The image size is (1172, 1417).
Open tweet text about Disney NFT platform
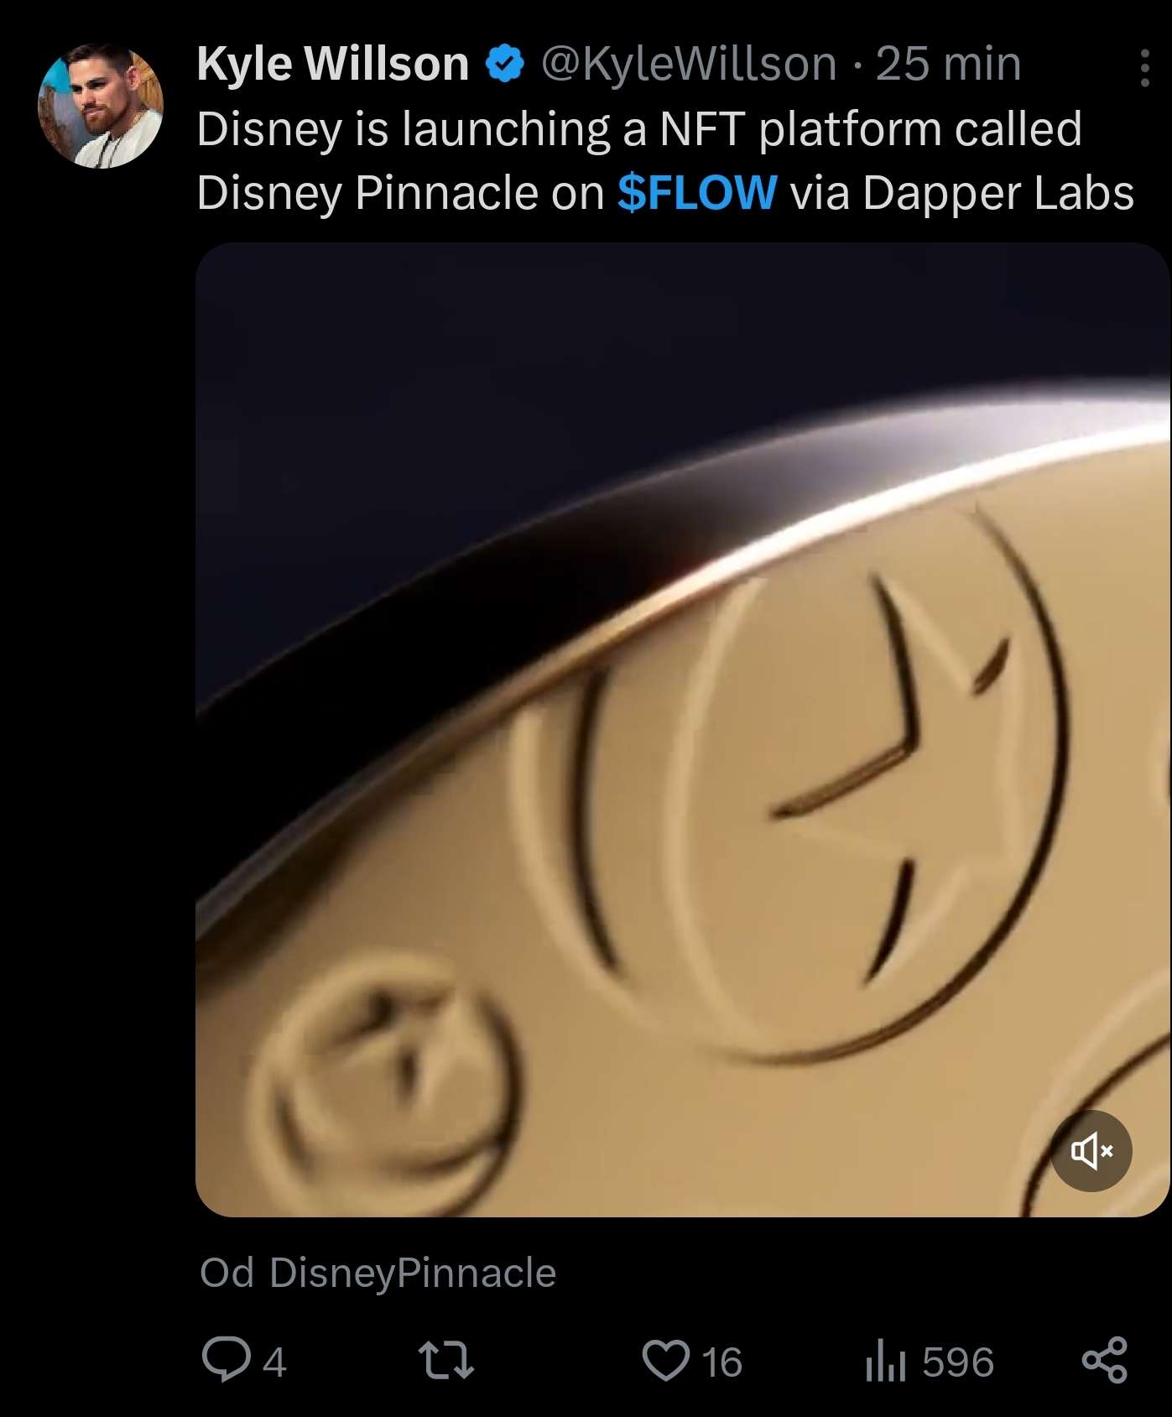point(638,130)
